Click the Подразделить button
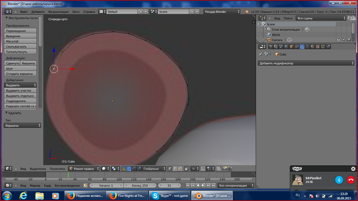Screen dimensions: 358x201 (20, 101)
